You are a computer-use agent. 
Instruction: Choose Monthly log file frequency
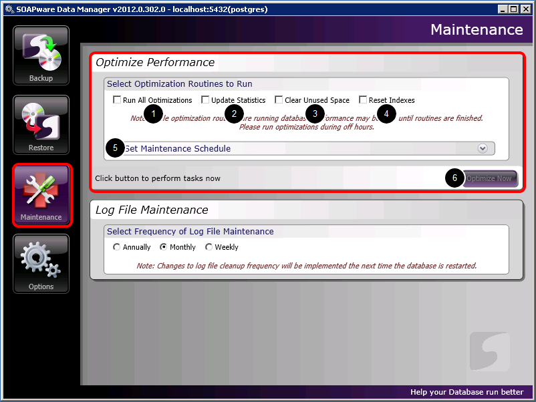point(163,247)
